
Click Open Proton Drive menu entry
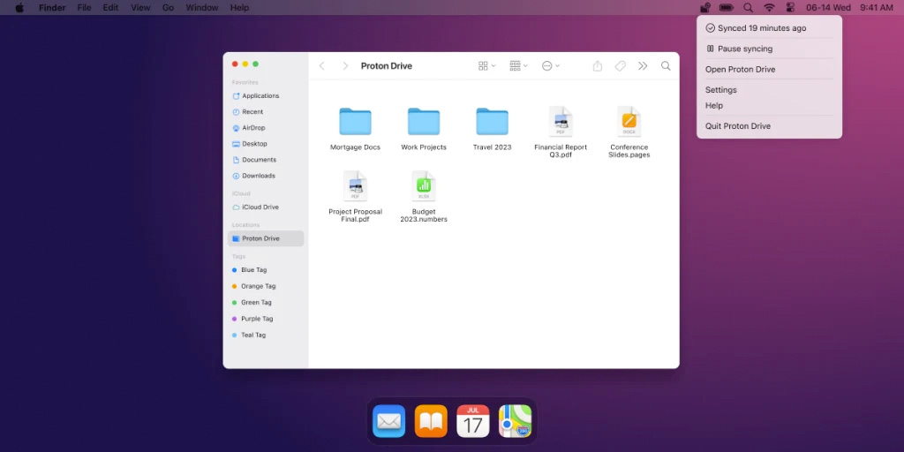740,70
